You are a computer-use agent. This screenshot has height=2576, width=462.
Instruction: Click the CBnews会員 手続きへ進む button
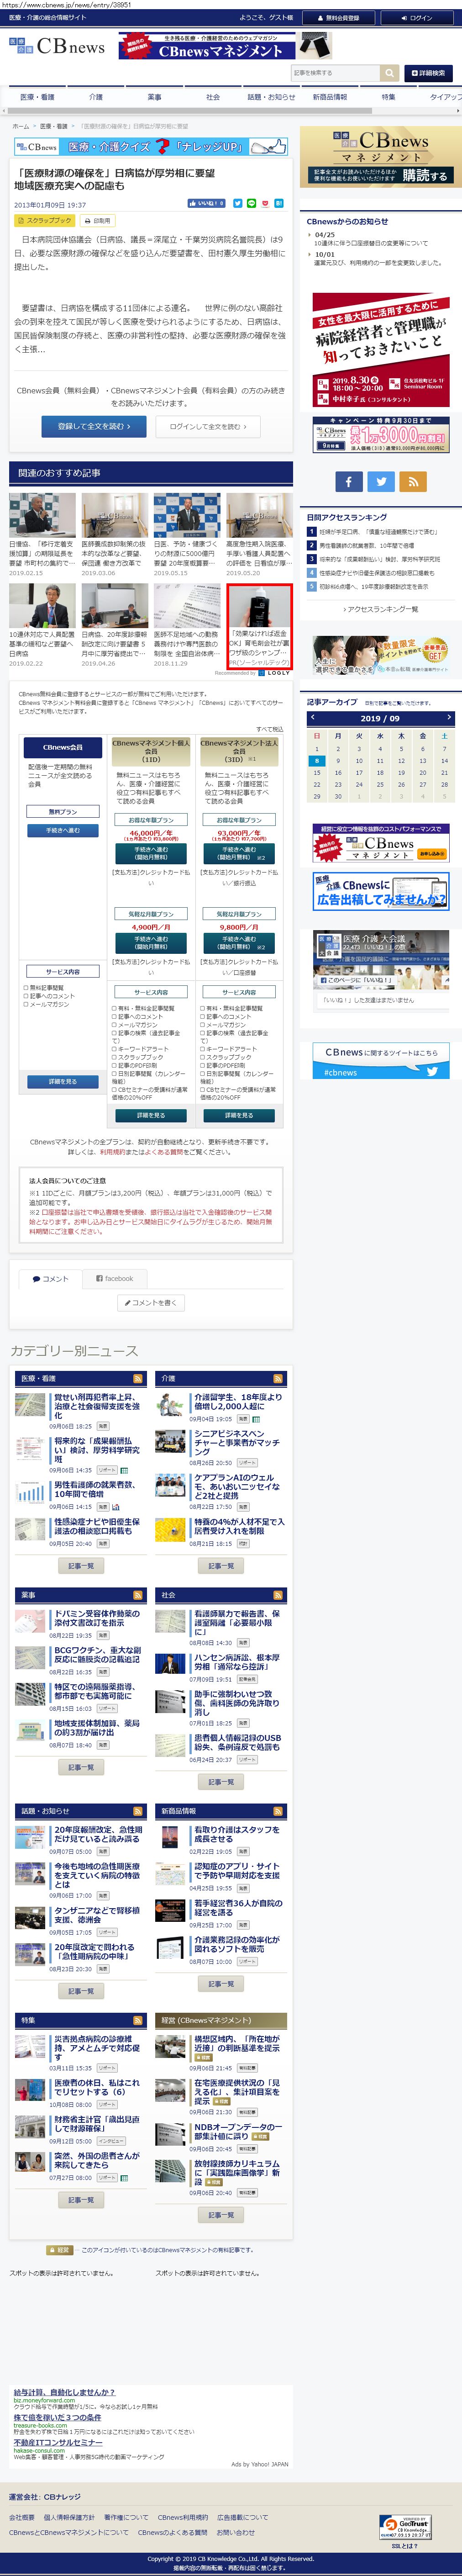coord(63,830)
